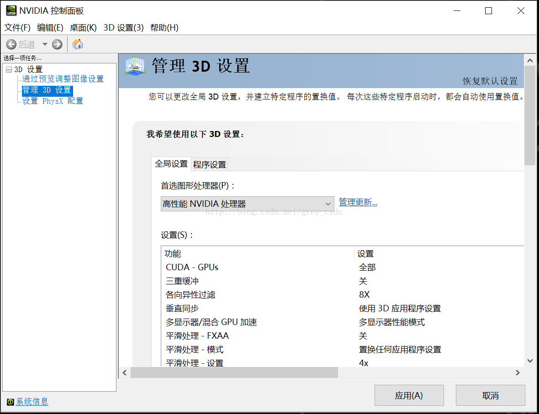Click the 应用(A) button
539x414 pixels.
(x=409, y=395)
